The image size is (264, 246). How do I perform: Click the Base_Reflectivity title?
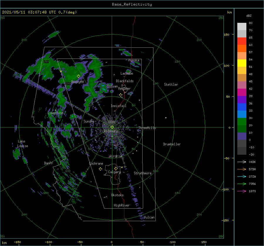point(132,4)
